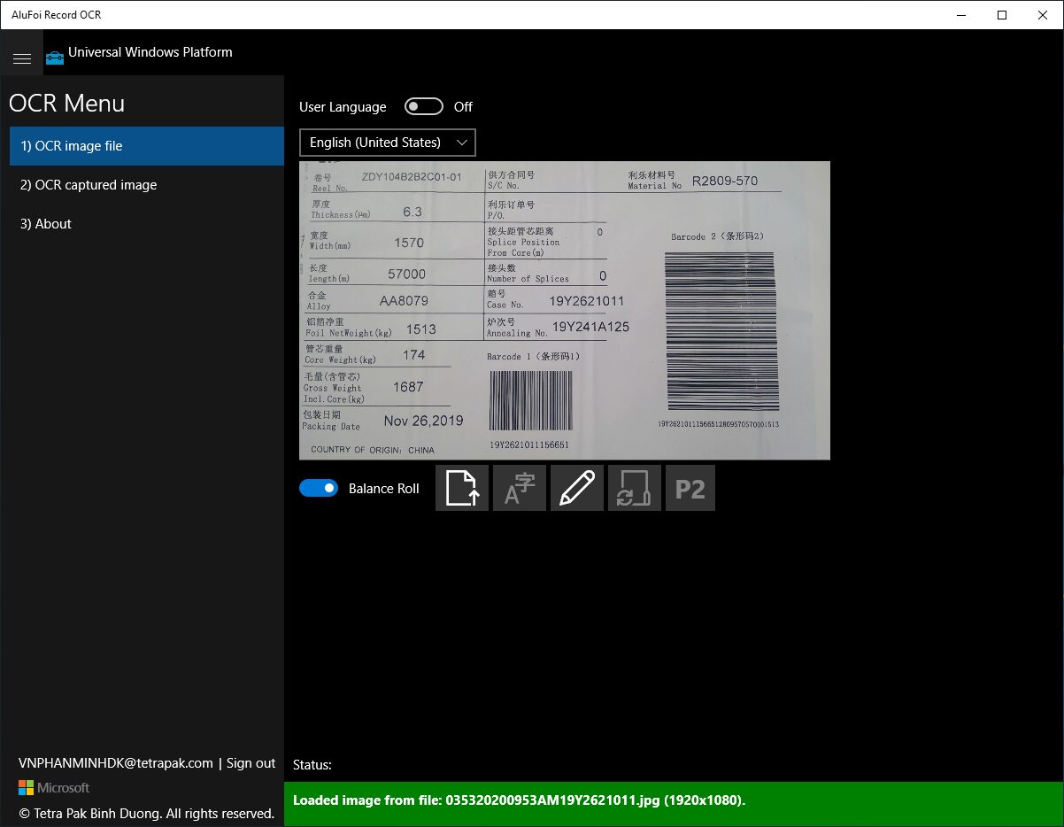
Task: Maximize the AluFoi Record OCR window
Action: tap(1002, 15)
